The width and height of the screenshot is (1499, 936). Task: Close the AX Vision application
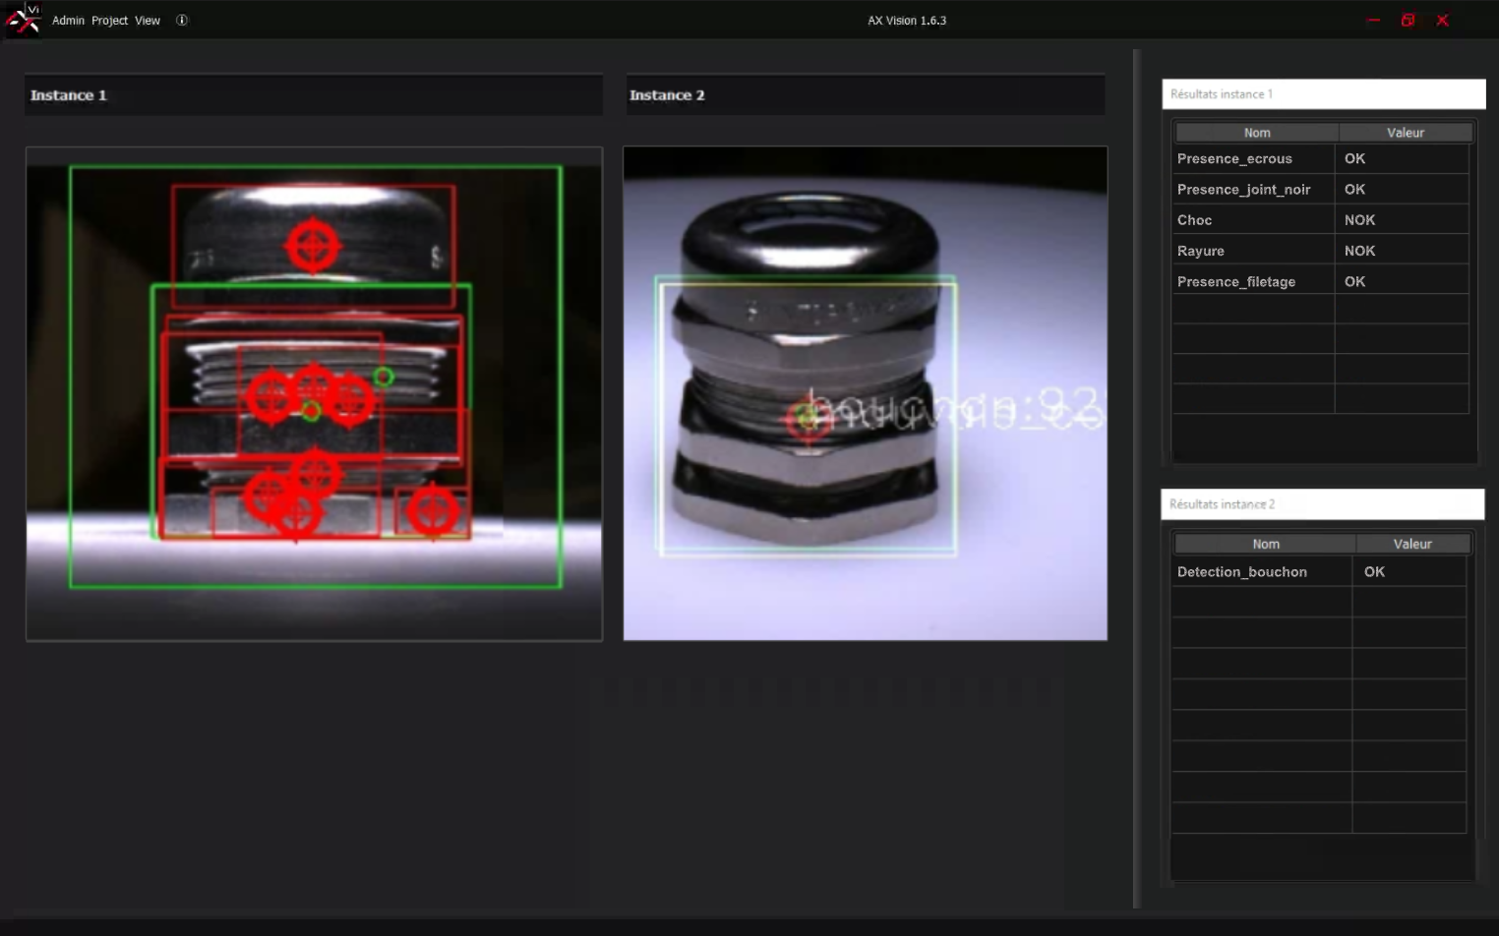click(1442, 21)
